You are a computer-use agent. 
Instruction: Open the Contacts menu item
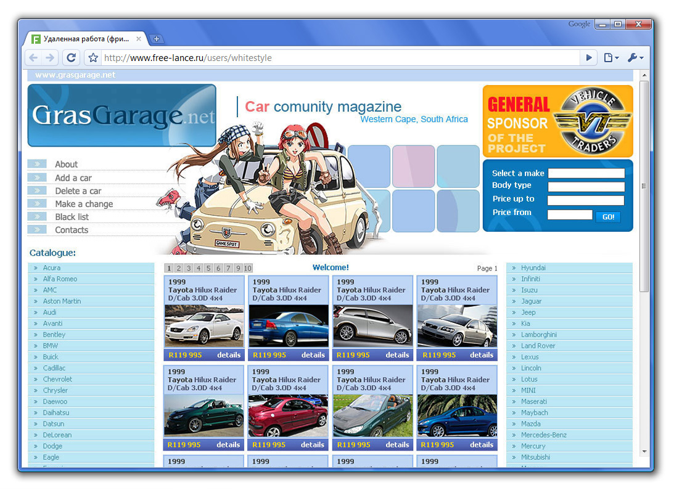[72, 230]
